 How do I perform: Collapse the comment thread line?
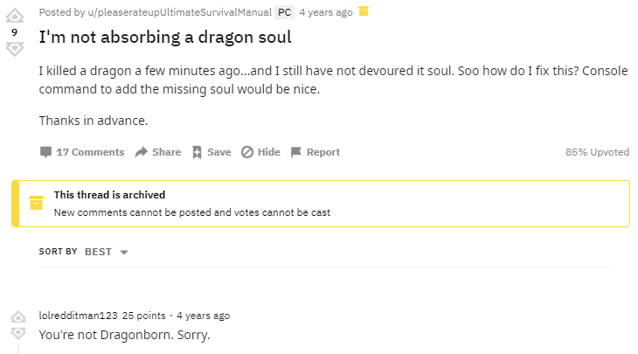[x=17, y=348]
